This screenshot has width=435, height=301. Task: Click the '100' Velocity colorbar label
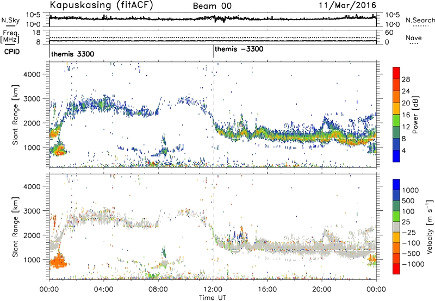point(408,211)
